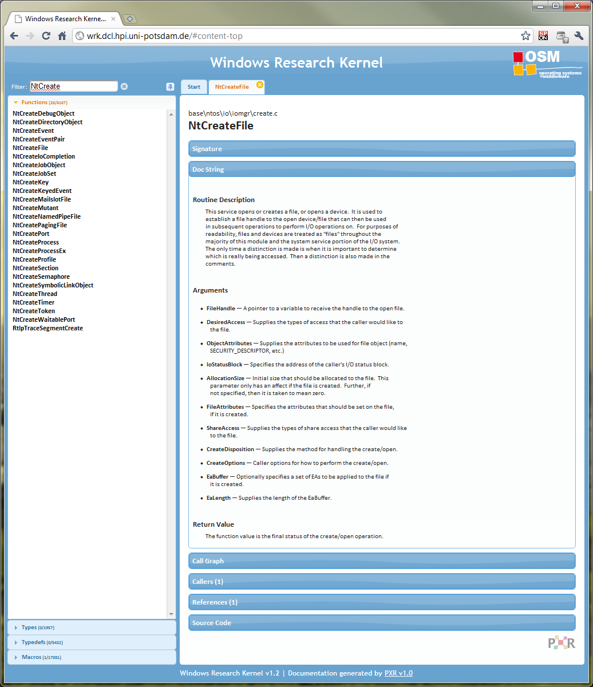Expand the Macros section
The height and width of the screenshot is (687, 593).
92,657
